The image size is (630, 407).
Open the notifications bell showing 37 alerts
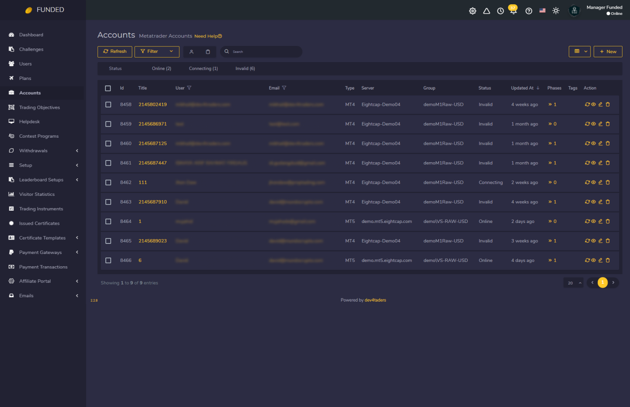coord(512,10)
